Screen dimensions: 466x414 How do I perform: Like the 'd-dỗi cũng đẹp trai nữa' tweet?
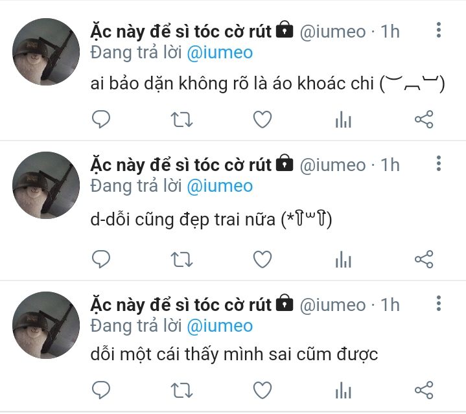(x=262, y=259)
